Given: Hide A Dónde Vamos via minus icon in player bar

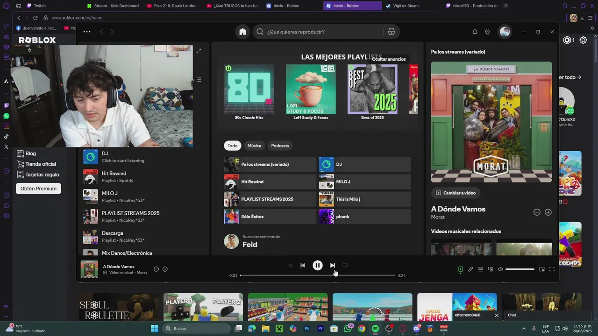Looking at the screenshot, I should pos(157,269).
